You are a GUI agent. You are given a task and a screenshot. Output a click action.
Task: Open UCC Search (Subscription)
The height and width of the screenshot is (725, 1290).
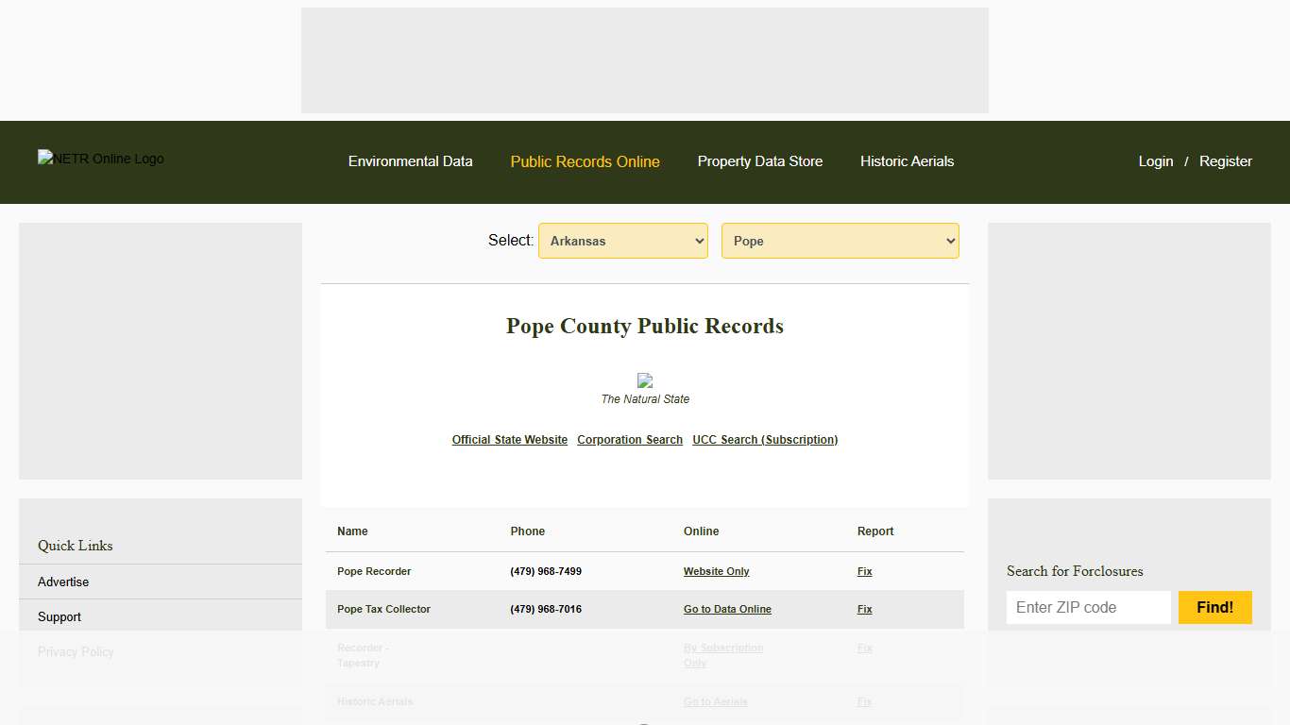coord(764,439)
